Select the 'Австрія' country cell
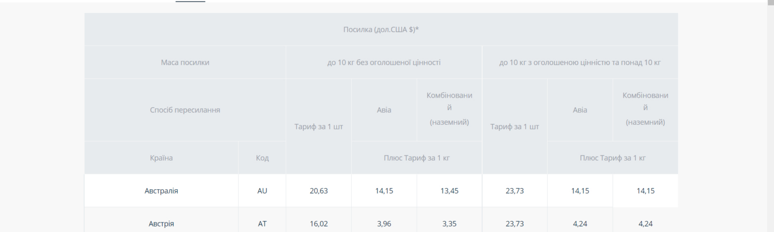This screenshot has height=232, width=774. (x=161, y=223)
